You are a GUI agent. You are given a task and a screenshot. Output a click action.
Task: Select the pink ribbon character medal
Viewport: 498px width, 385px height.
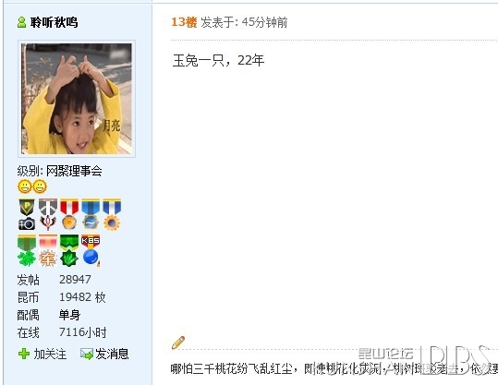pos(48,250)
